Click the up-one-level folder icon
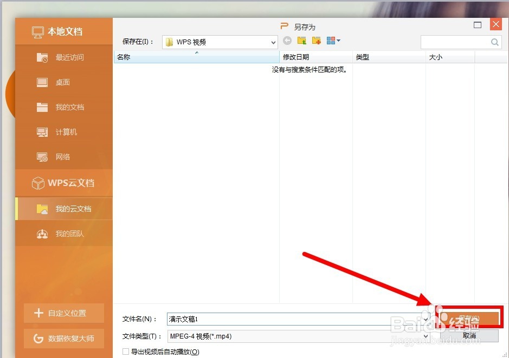Screen dimensions: 509x358 [302, 41]
